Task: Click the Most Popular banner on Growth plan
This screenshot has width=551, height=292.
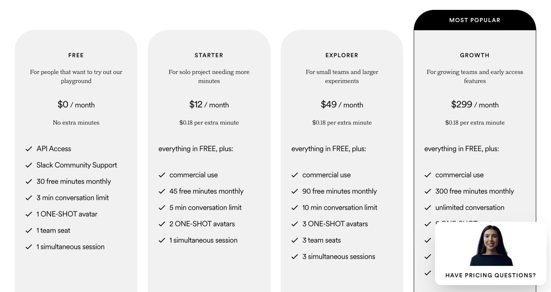Action: coord(475,20)
